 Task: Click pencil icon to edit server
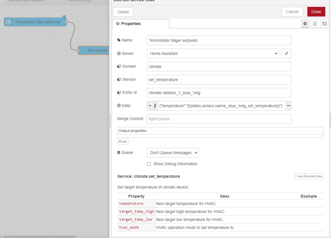pos(286,53)
